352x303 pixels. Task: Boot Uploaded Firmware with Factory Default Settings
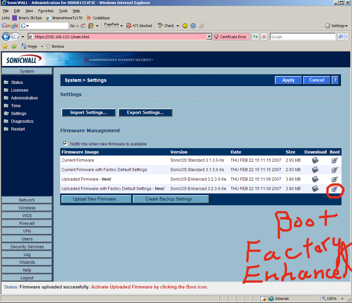point(334,189)
